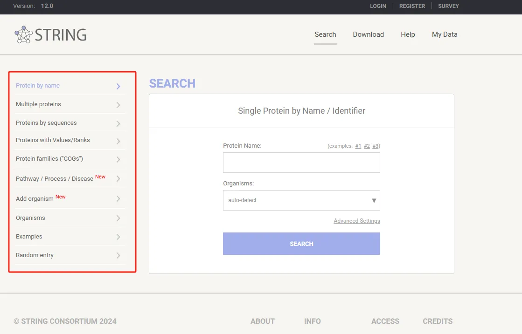Click the chevron arrow beside Examples
The height and width of the screenshot is (334, 522).
[x=118, y=237]
